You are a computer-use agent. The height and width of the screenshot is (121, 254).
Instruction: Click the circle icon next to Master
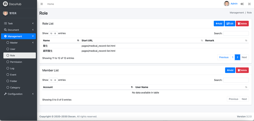(8, 43)
